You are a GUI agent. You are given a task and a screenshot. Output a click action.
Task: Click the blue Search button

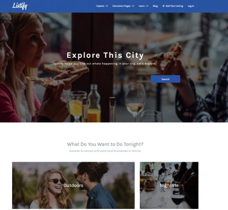pyautogui.click(x=165, y=79)
